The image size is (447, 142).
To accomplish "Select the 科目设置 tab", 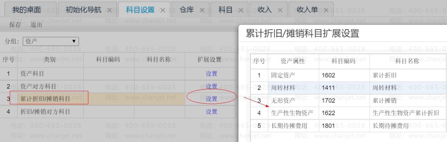I will [140, 10].
